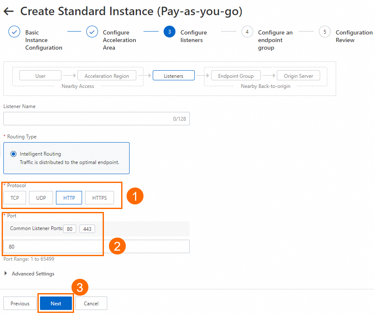The width and height of the screenshot is (374, 315).
Task: Pick common listener port 80
Action: click(70, 229)
